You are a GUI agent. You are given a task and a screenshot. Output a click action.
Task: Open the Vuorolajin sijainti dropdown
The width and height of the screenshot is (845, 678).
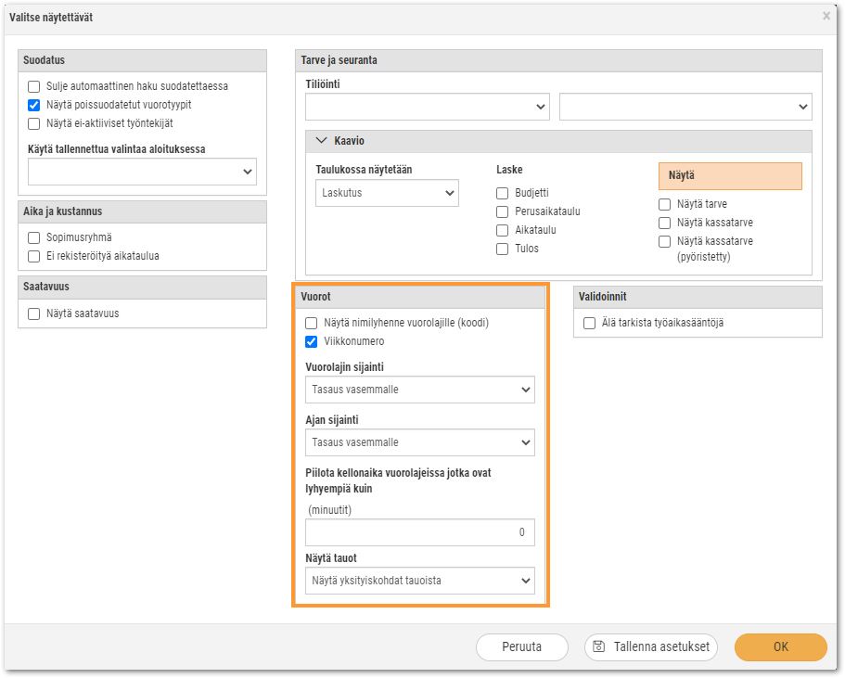pyautogui.click(x=420, y=390)
